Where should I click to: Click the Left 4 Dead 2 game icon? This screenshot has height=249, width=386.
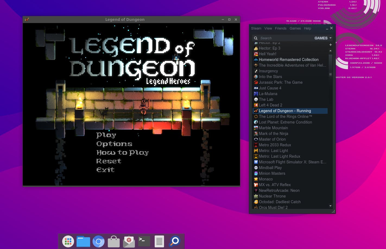click(256, 105)
